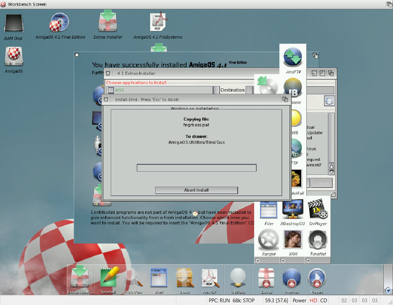Click the CD indicator in status bar

pyautogui.click(x=323, y=301)
